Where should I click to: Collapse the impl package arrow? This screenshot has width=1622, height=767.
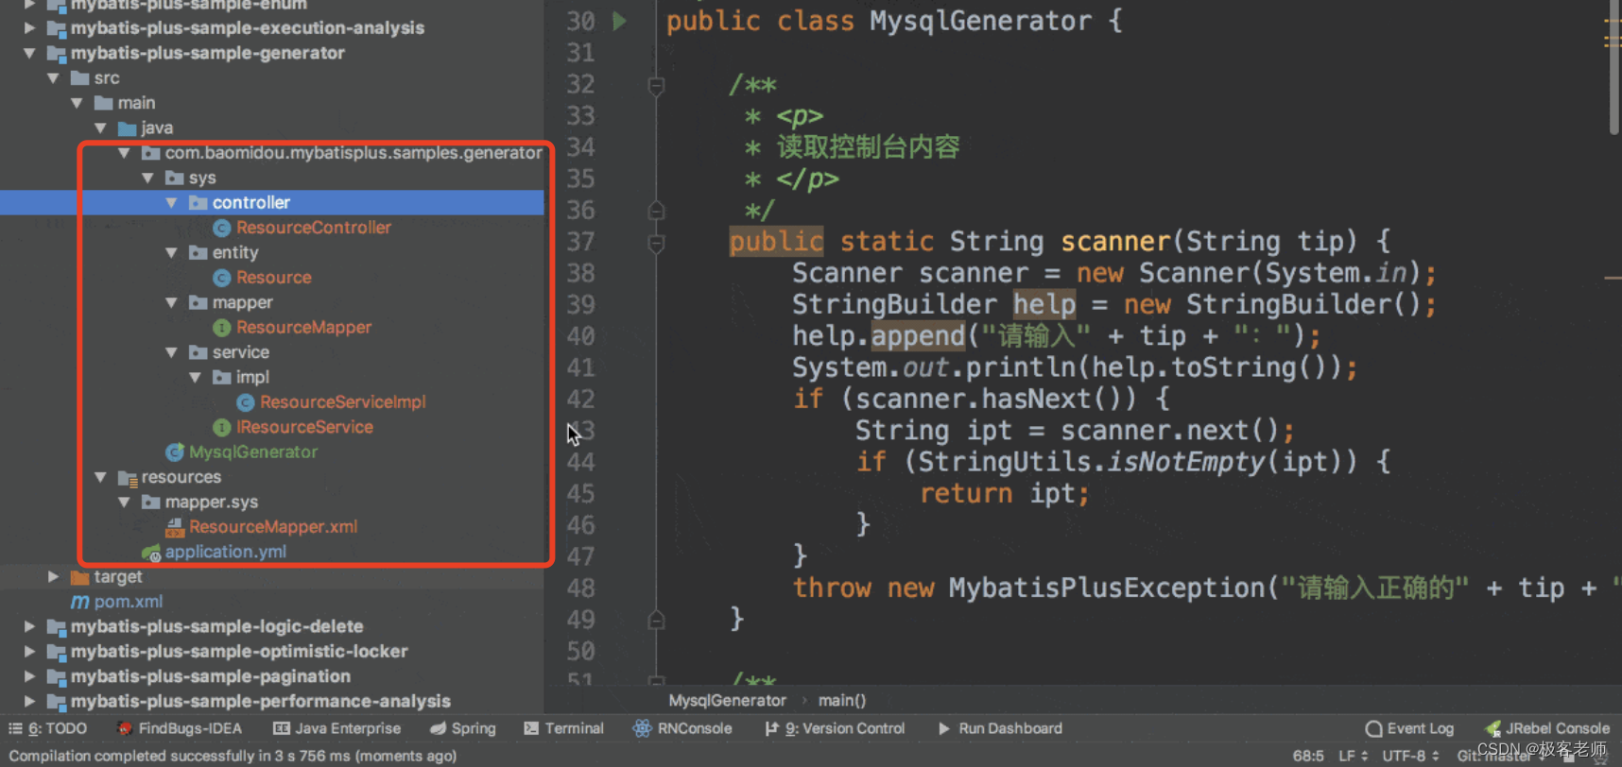(195, 378)
